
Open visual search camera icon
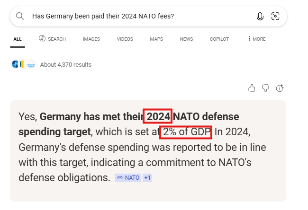(275, 16)
